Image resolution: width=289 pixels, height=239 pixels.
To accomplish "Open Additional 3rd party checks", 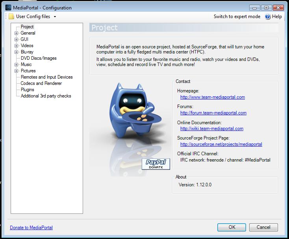I will click(46, 96).
